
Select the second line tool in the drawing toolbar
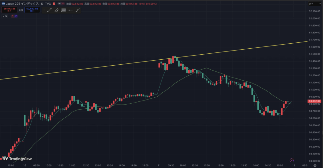click(56, 10)
